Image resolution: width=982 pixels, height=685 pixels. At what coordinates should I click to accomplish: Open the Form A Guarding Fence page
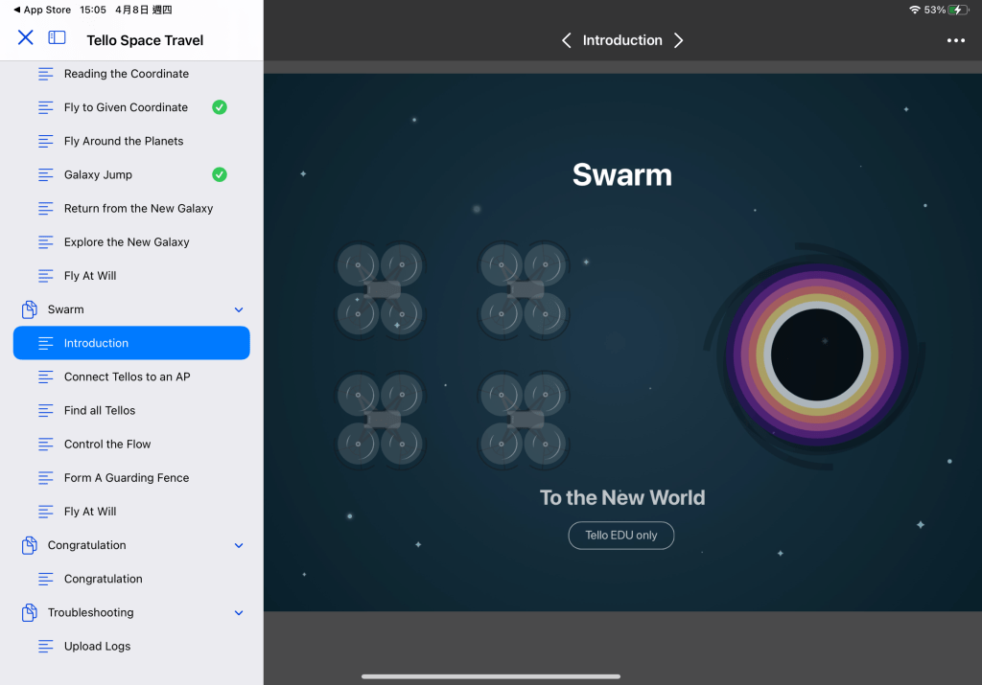(126, 478)
